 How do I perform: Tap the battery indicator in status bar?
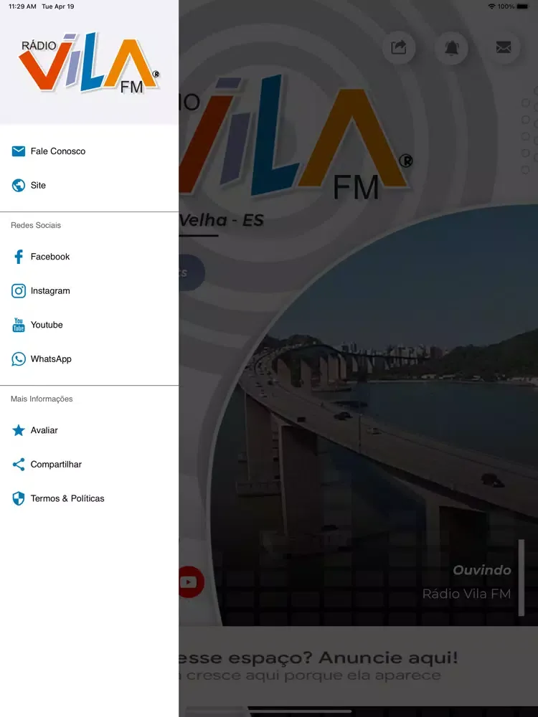point(522,6)
